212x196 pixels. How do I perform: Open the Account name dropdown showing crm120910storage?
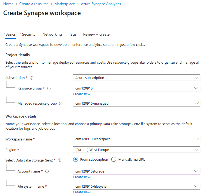[137, 171]
